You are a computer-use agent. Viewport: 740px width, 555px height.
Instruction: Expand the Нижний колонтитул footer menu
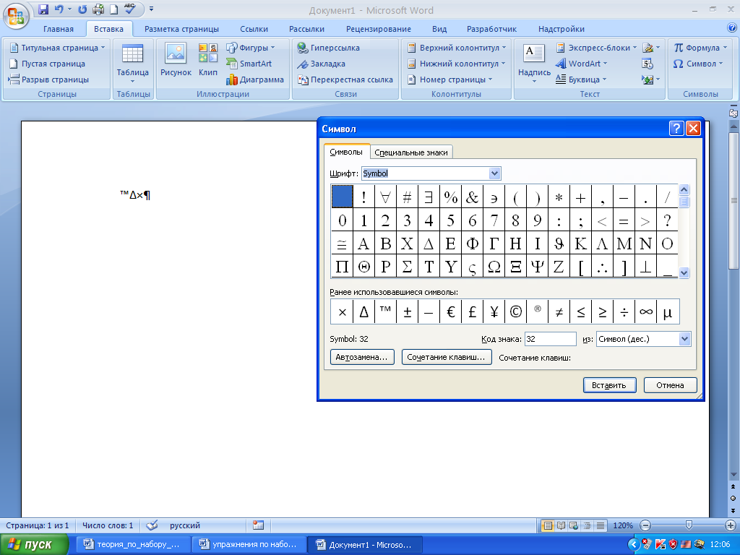coord(457,64)
